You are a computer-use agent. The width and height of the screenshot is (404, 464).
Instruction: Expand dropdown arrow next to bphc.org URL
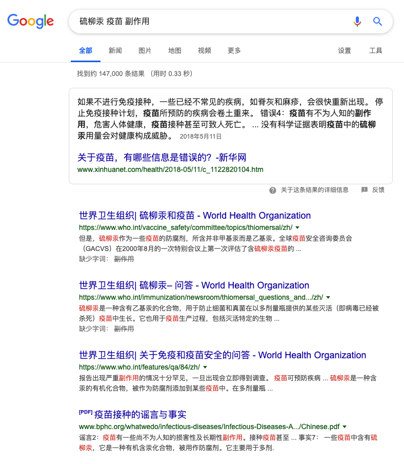[345, 427]
